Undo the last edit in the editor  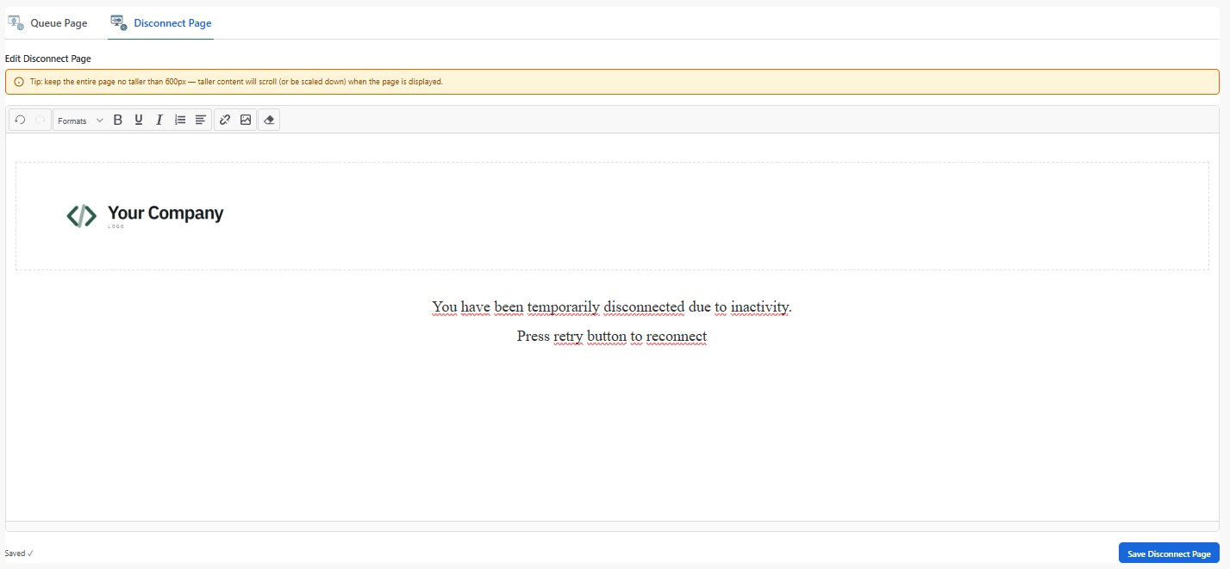click(x=20, y=121)
